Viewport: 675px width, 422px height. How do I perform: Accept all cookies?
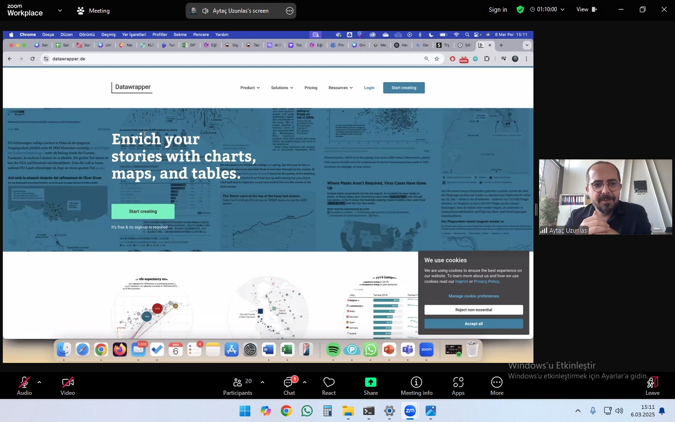click(x=473, y=324)
